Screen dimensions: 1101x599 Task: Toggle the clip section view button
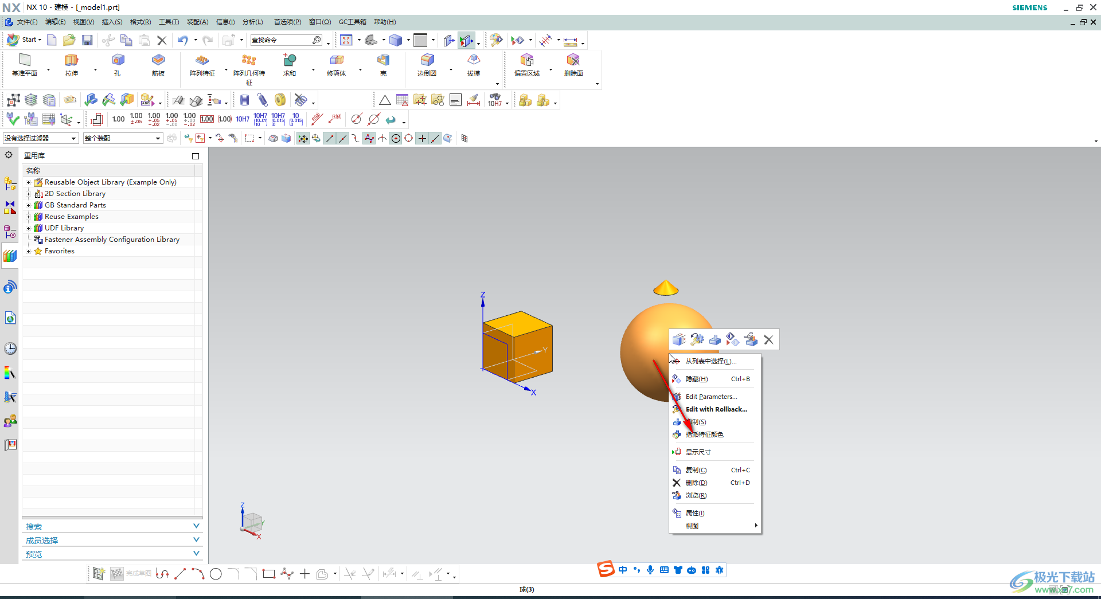coord(467,40)
